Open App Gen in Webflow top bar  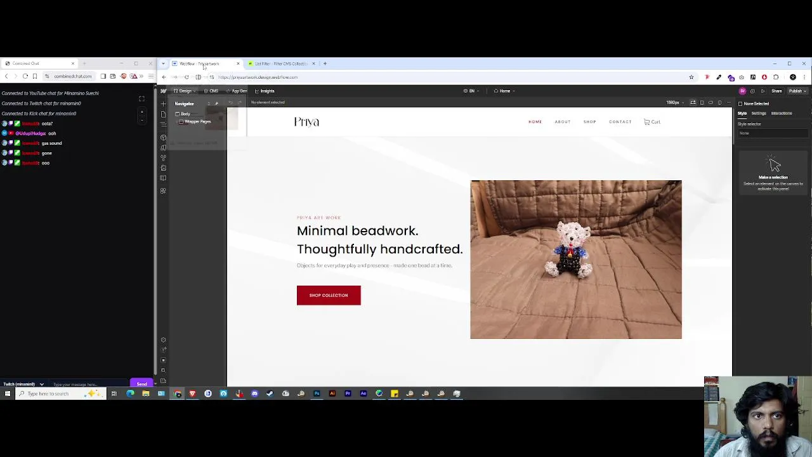coord(237,91)
